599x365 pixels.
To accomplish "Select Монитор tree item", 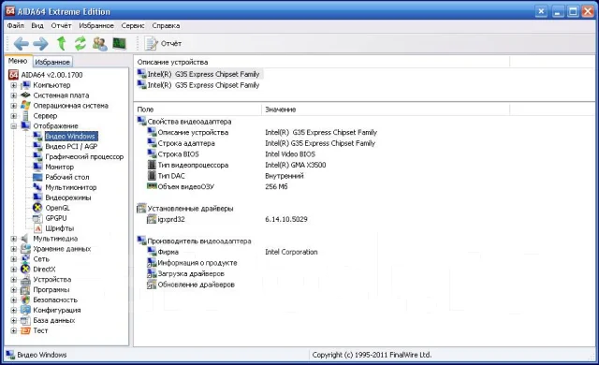I will (x=60, y=167).
